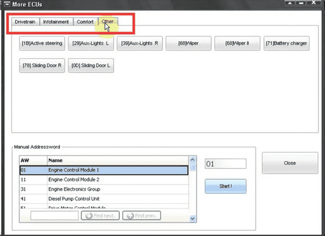This screenshot has width=325, height=236.
Task: Open the [68]Wiper ECU
Action: (x=189, y=44)
